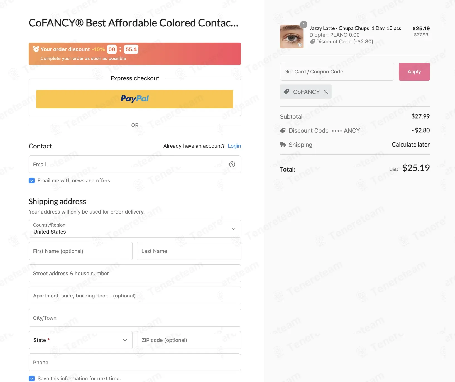
Task: Open the Login link
Action: click(x=234, y=146)
